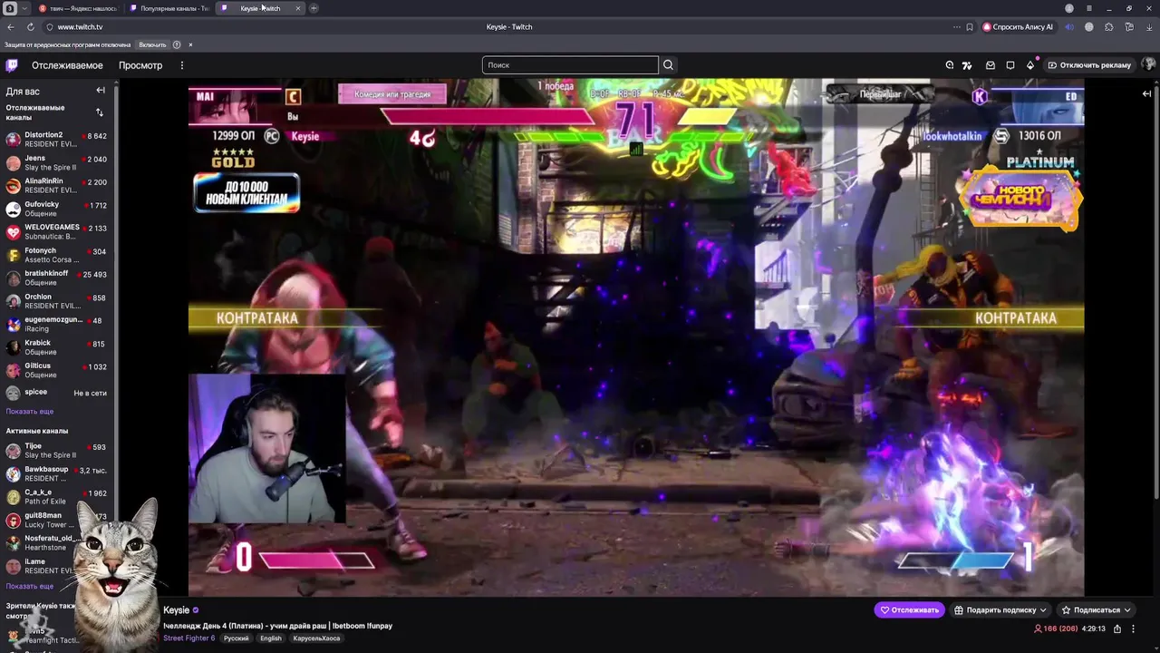Open the Отслеживаемое nav item
Image resolution: width=1160 pixels, height=653 pixels.
click(67, 65)
